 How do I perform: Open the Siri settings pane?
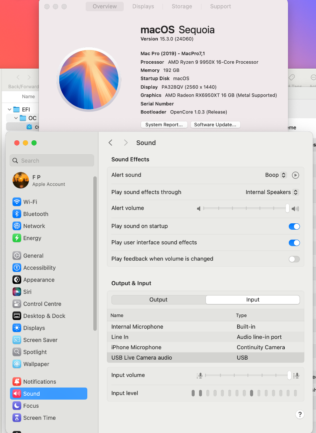(27, 292)
